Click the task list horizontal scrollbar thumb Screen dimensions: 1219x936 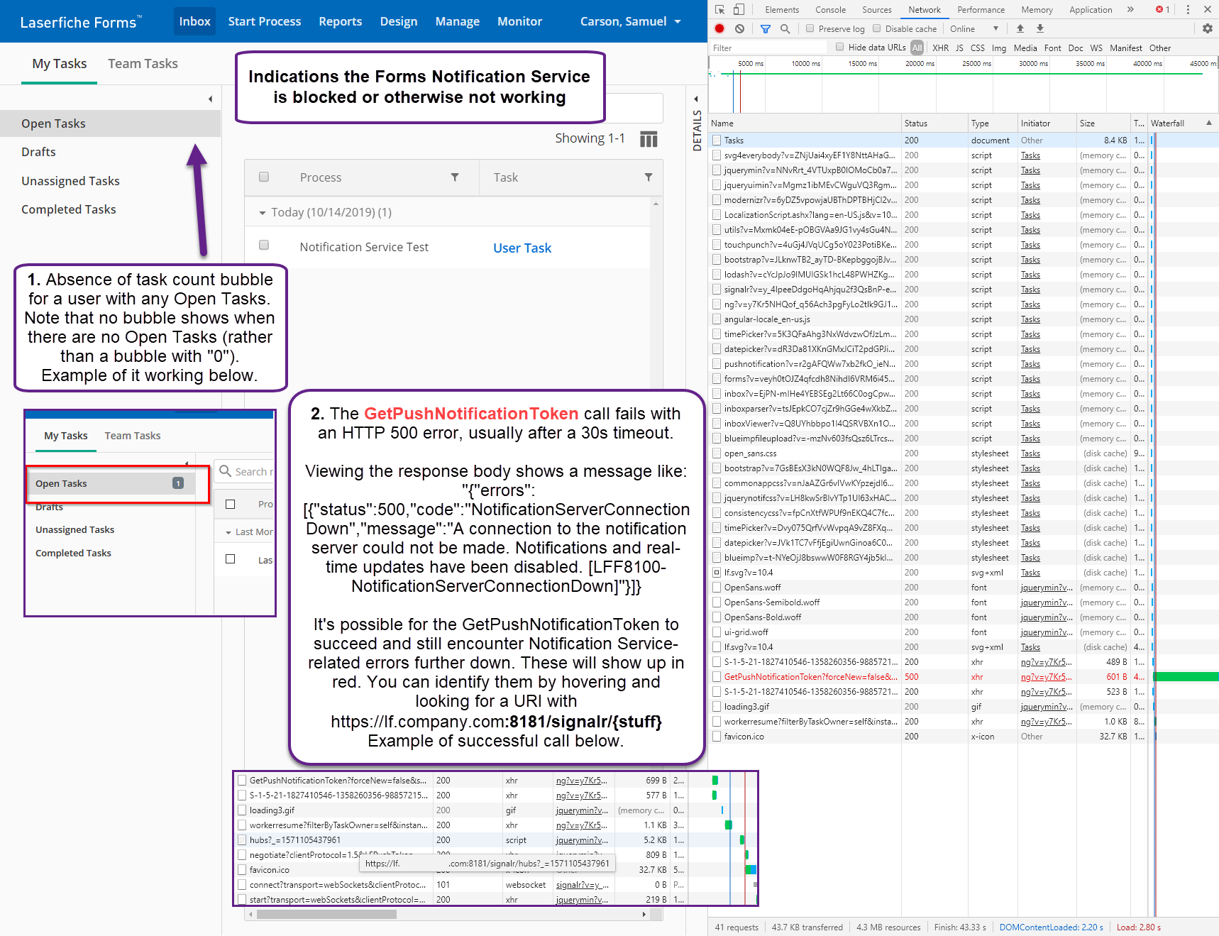pos(326,914)
